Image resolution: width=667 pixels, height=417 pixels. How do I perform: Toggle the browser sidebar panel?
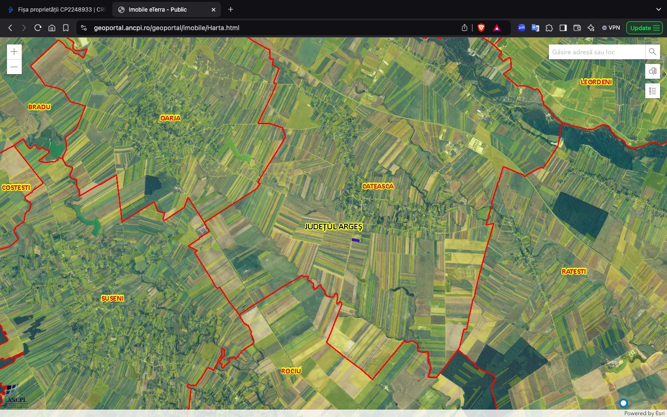tap(563, 28)
